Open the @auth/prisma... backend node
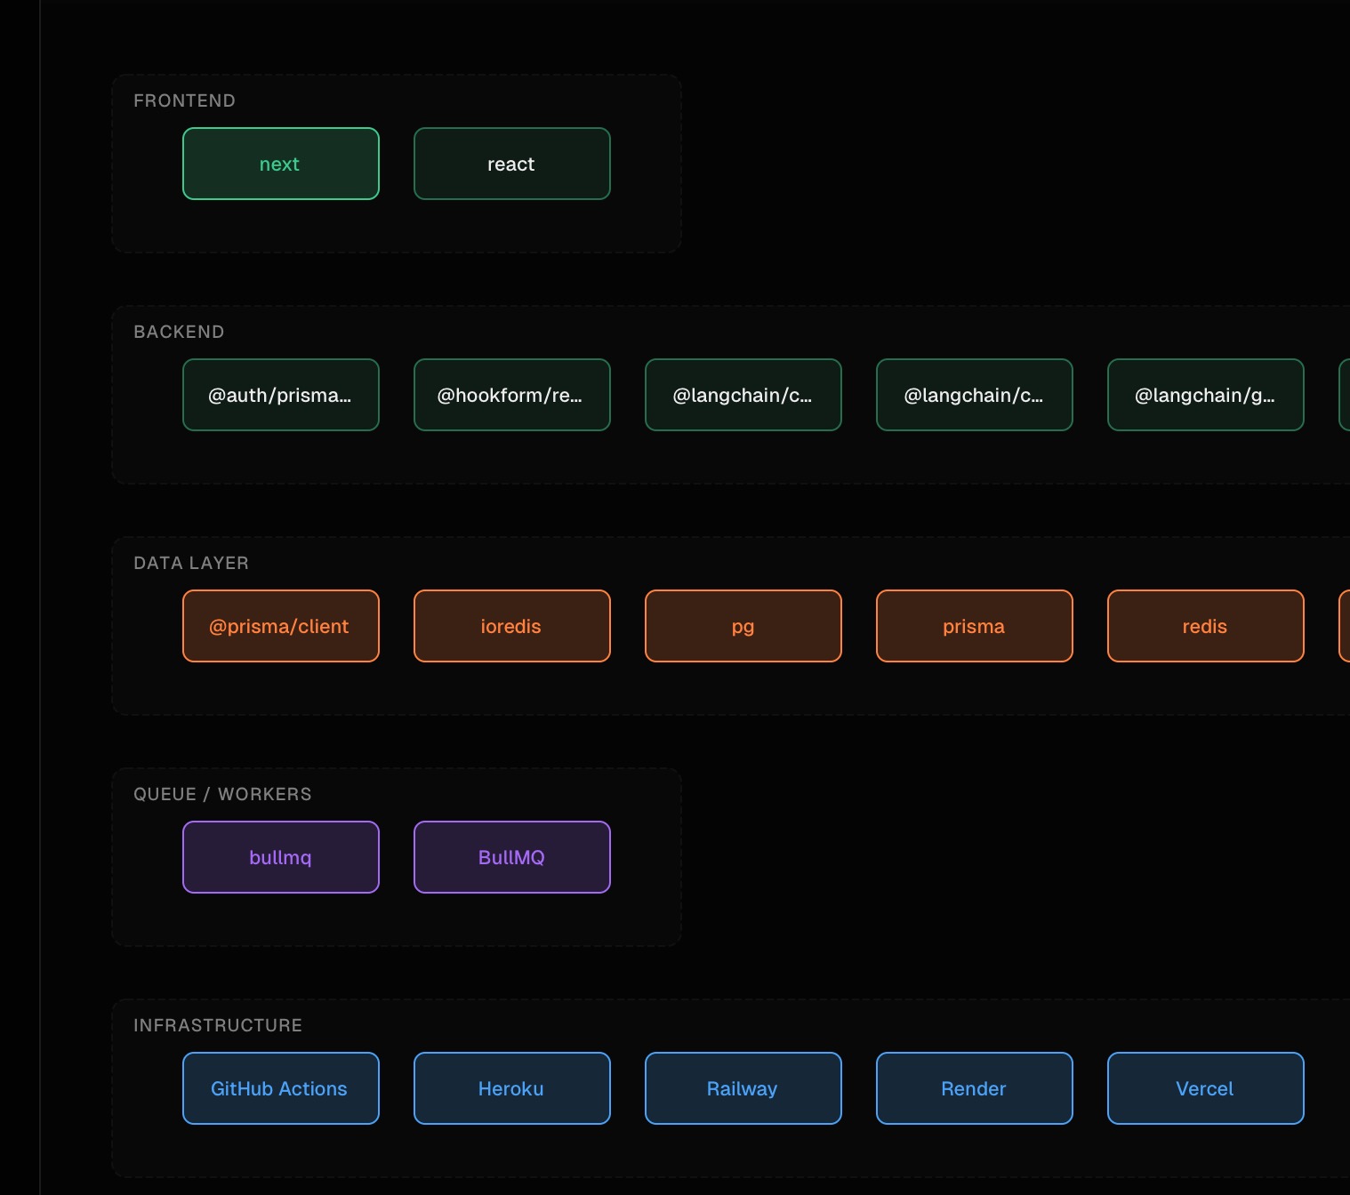The width and height of the screenshot is (1350, 1195). click(x=281, y=395)
